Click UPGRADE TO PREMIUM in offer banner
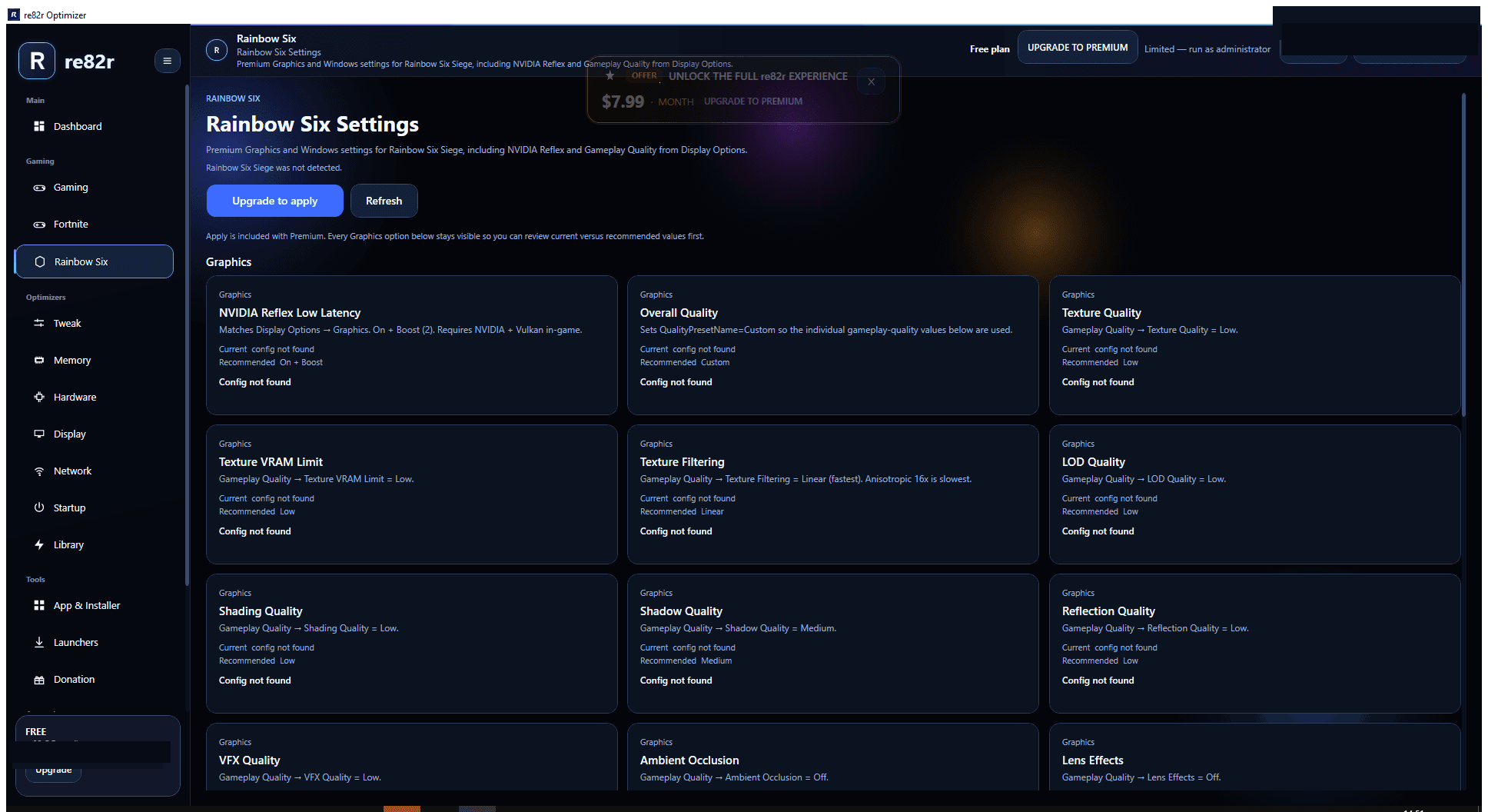Viewport: 1488px width, 812px height. click(x=752, y=101)
